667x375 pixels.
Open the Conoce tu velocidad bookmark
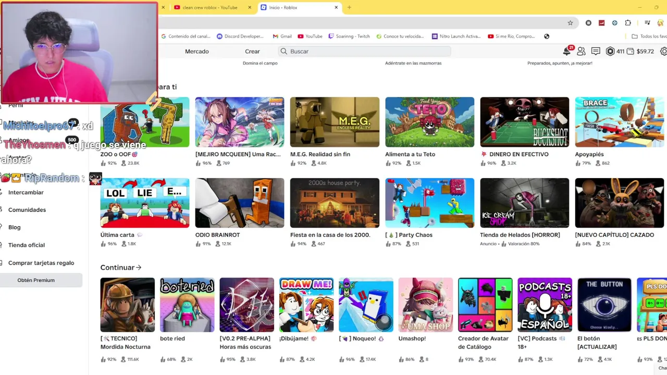(x=400, y=36)
